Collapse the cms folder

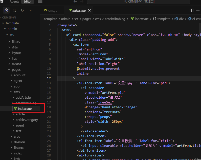coord(17,92)
